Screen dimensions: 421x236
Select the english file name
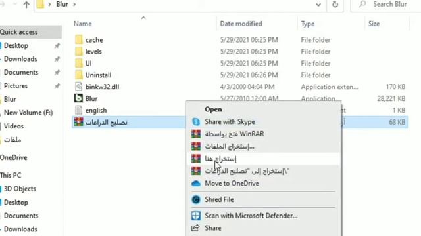click(x=96, y=111)
